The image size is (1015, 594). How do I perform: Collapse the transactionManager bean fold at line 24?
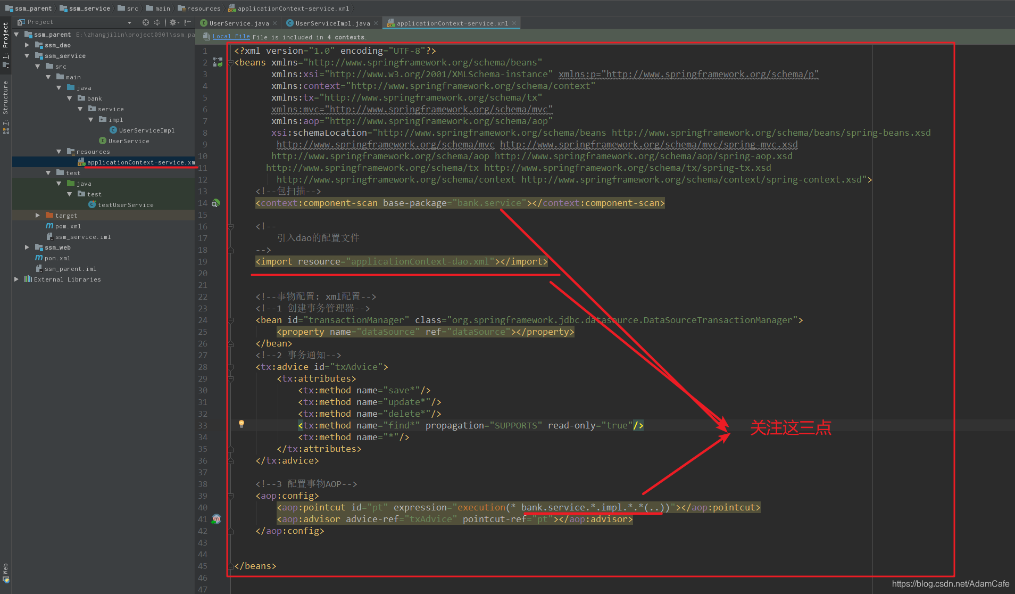(231, 320)
